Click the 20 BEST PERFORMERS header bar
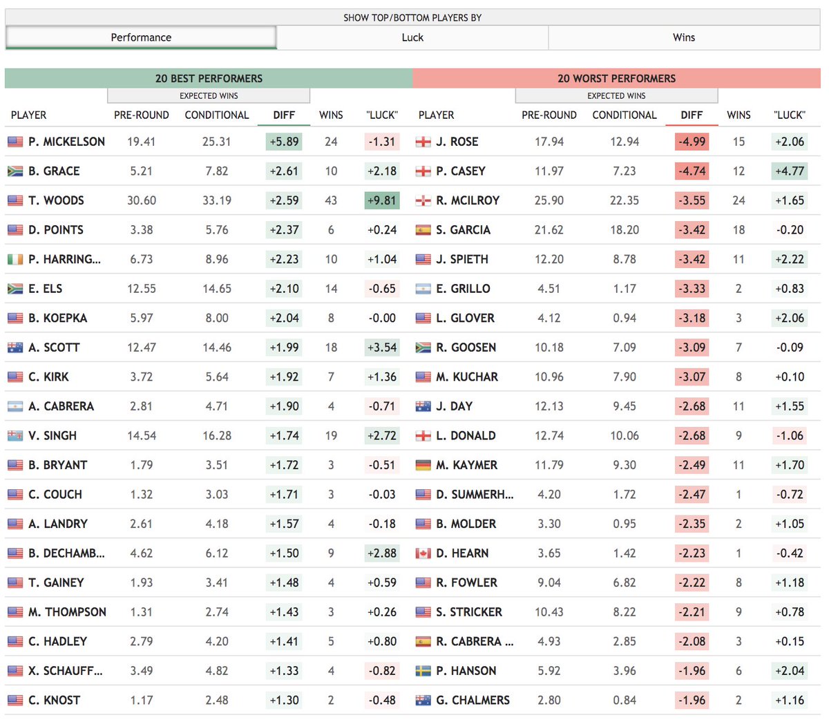 pyautogui.click(x=209, y=78)
